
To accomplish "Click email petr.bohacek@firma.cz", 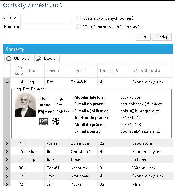I will point(141,104).
